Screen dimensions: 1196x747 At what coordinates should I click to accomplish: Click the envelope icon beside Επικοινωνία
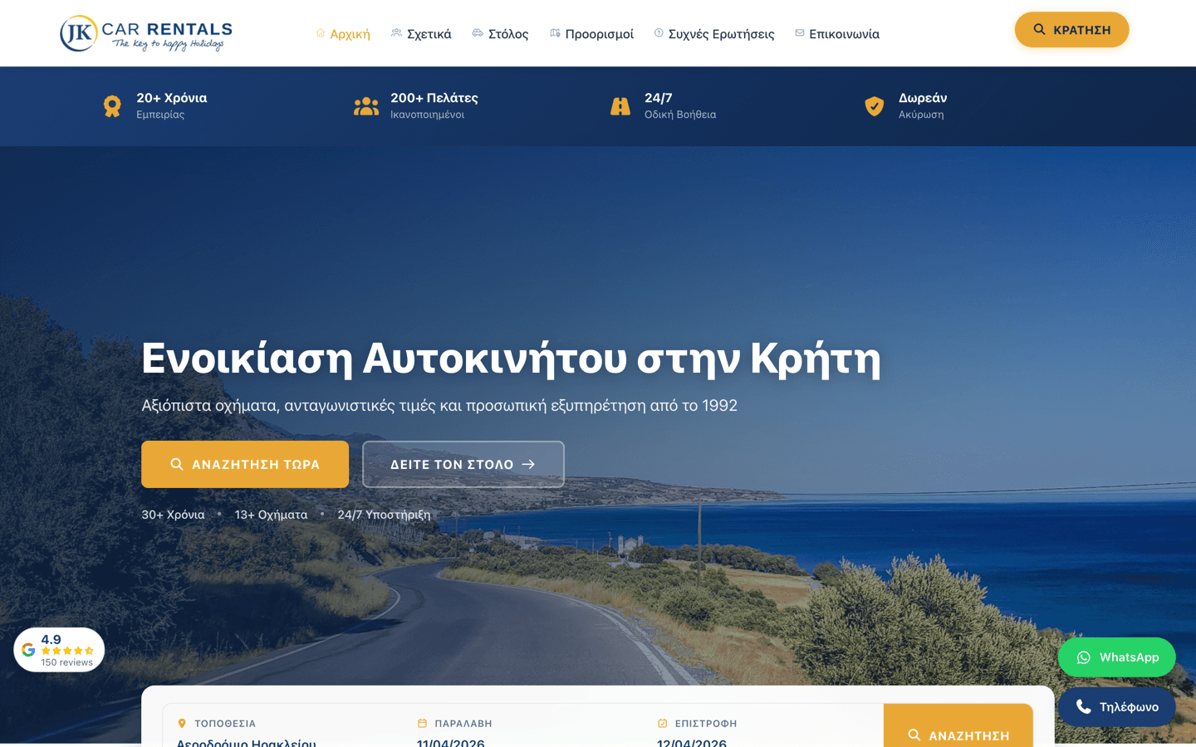point(798,33)
